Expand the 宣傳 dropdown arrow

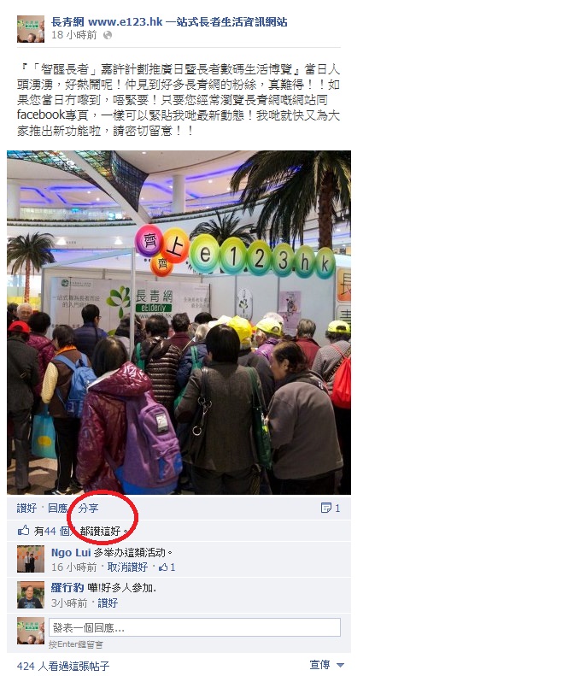(340, 665)
